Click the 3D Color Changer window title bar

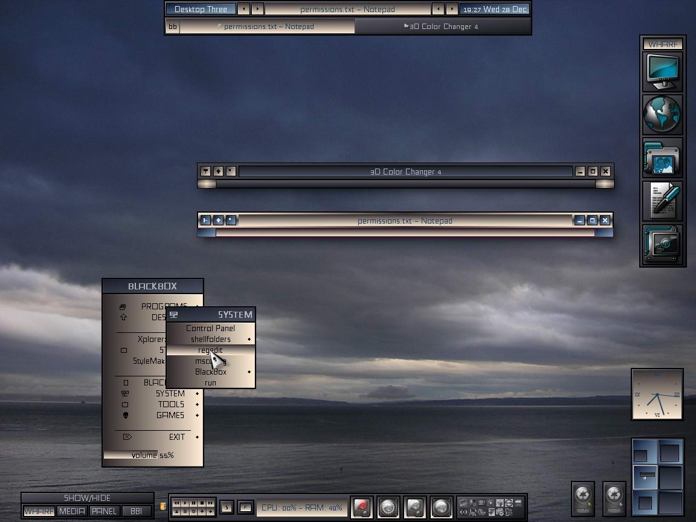pyautogui.click(x=405, y=172)
